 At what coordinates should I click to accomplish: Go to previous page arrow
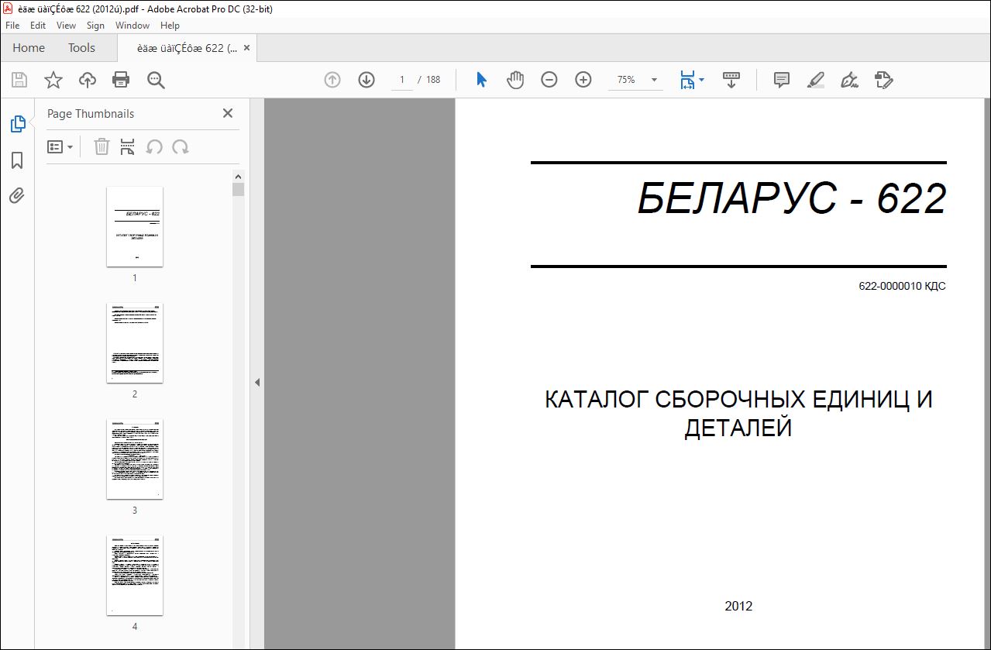click(332, 80)
